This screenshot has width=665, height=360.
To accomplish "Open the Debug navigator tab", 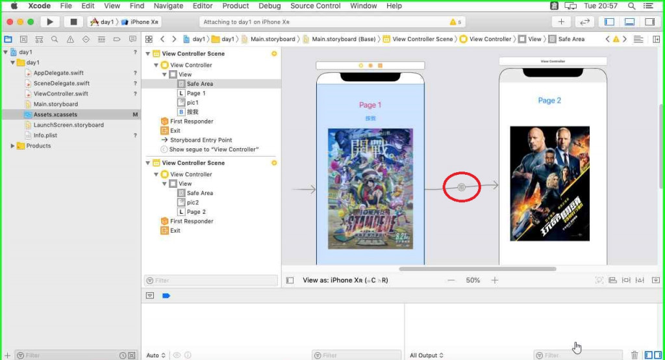I will 101,39.
